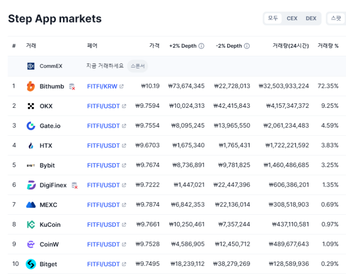Click external link icon in CoinW row

point(124,245)
